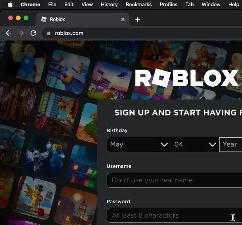Open the View menu

pyautogui.click(x=87, y=5)
